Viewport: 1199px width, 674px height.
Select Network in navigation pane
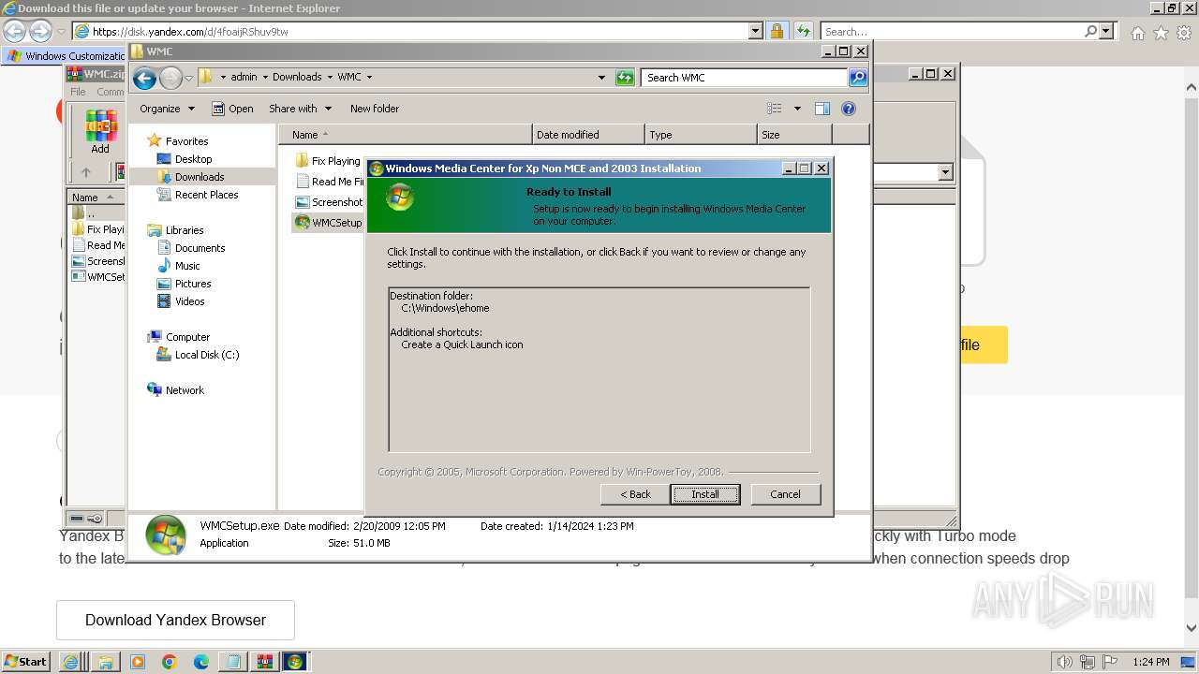coord(185,390)
